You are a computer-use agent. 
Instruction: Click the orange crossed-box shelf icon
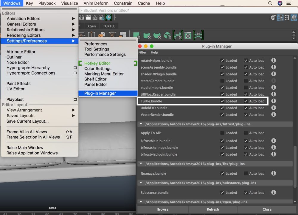coord(112,35)
